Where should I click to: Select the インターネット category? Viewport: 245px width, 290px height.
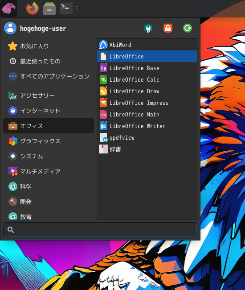click(49, 111)
